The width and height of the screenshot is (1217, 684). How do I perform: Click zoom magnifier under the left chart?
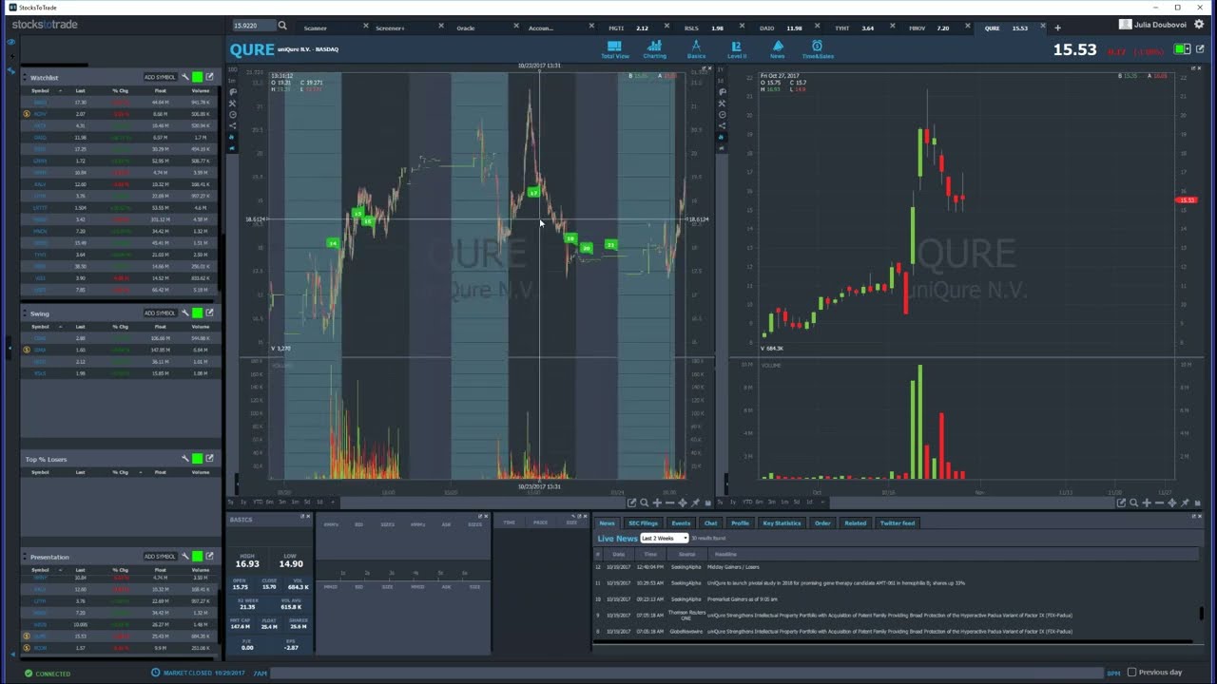644,503
